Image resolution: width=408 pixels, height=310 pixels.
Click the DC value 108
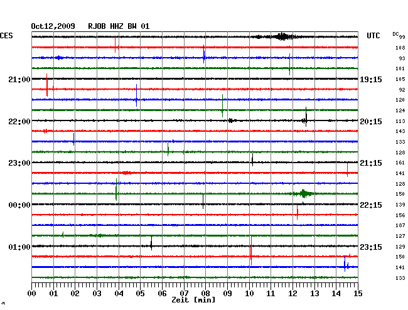(400, 48)
